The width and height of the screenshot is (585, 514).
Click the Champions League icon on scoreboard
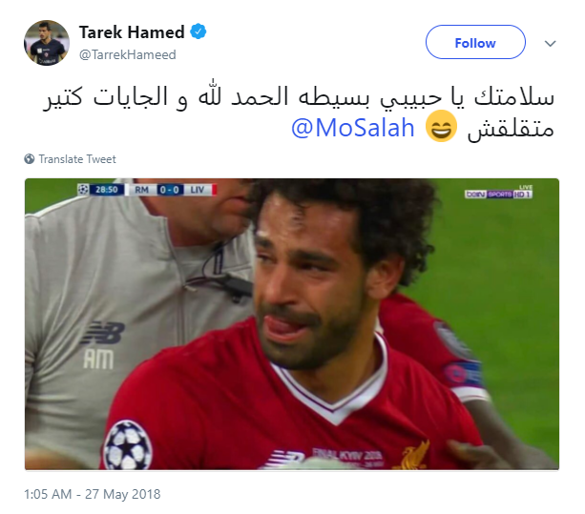pos(83,190)
